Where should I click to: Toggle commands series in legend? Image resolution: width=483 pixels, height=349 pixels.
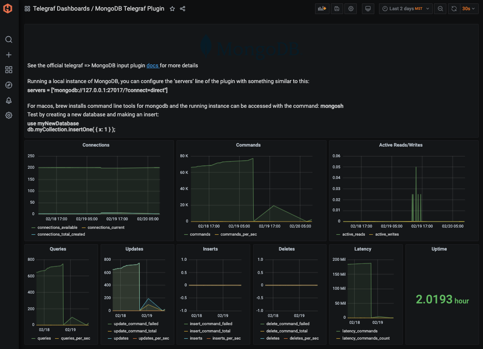(200, 234)
